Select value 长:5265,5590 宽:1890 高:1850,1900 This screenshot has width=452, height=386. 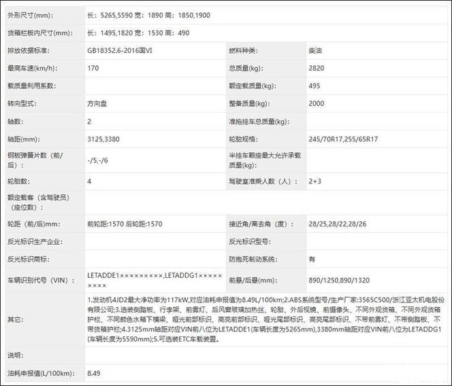tap(149, 15)
